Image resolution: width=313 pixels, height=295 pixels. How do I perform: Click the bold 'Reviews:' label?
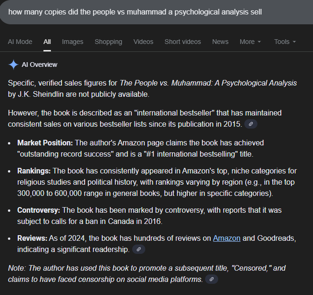[x=32, y=238]
